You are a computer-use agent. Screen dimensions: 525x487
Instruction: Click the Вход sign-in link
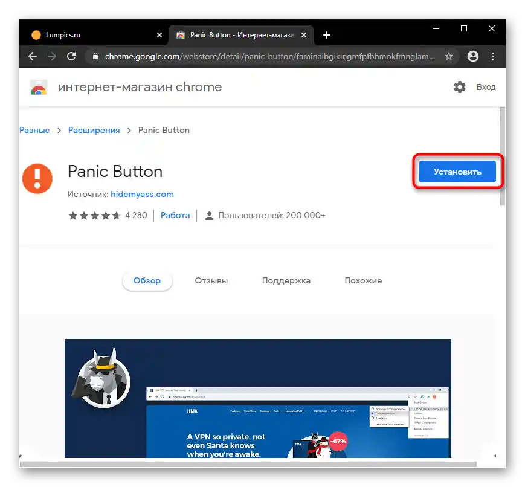[486, 87]
